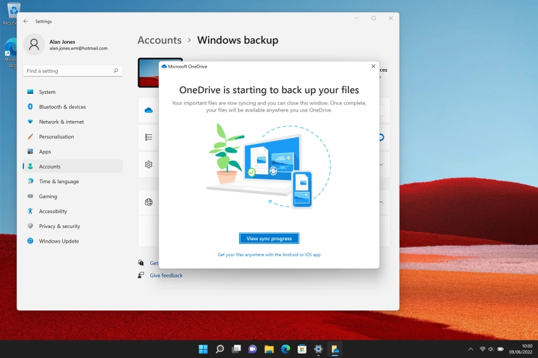Launch Microsoft Edge from the taskbar
This screenshot has height=358, width=538.
(x=285, y=349)
